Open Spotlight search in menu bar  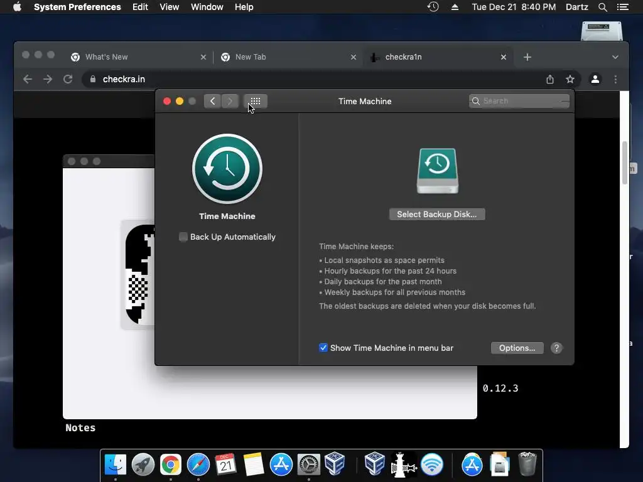602,7
